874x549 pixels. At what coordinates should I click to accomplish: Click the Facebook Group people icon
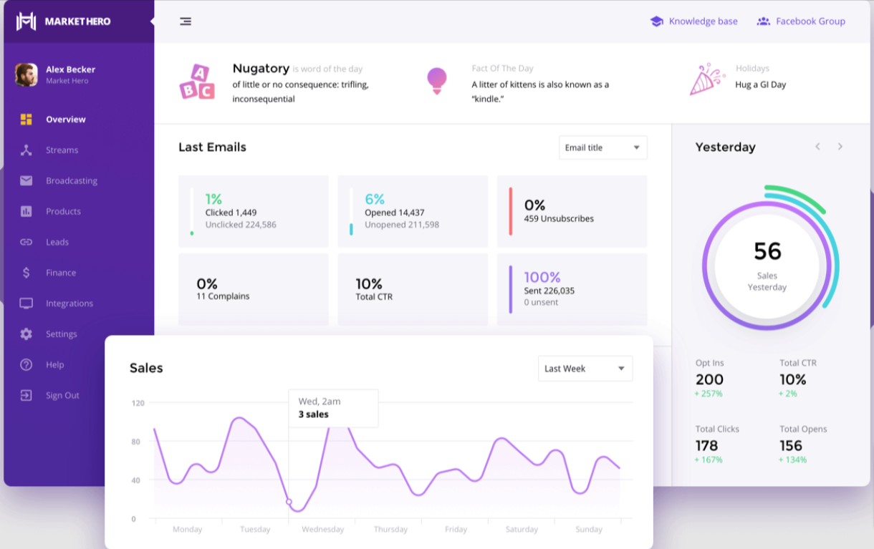[x=764, y=21]
